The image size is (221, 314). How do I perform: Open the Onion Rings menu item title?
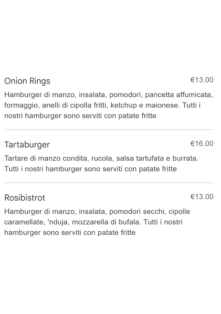coord(27,81)
